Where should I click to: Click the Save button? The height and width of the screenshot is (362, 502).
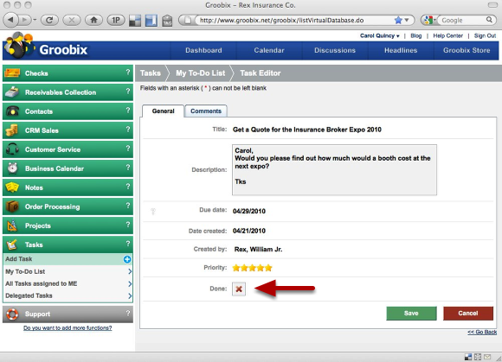pyautogui.click(x=411, y=314)
